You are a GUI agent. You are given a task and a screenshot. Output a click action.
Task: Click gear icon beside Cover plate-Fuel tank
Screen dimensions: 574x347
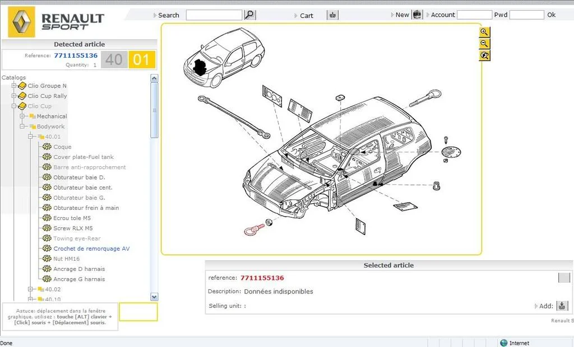pos(47,157)
